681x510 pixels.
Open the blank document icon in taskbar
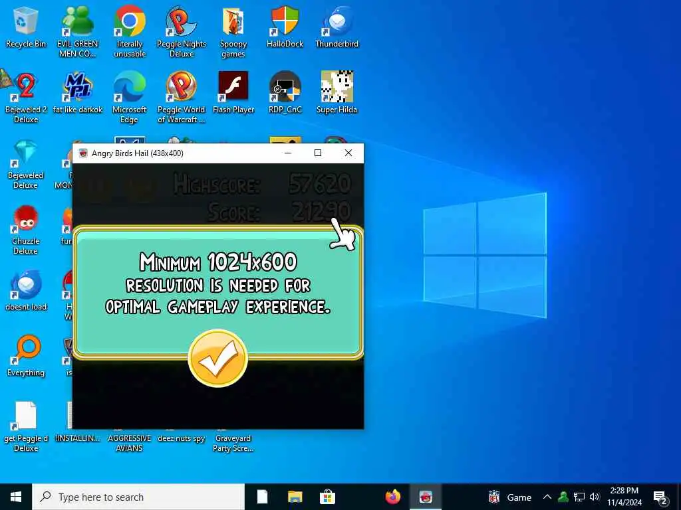point(262,497)
